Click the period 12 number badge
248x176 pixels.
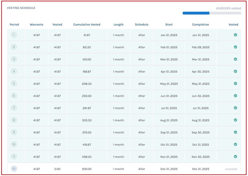click(x=14, y=169)
